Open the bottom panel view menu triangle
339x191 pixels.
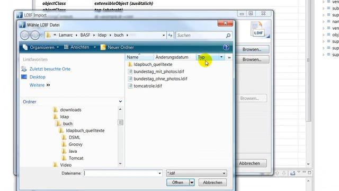tap(299, 172)
